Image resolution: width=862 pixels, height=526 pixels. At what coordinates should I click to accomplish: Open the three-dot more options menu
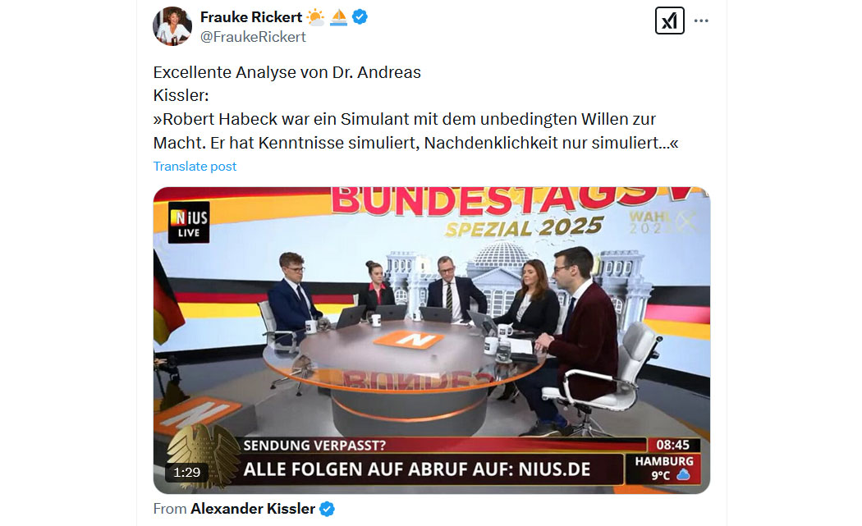pyautogui.click(x=701, y=21)
